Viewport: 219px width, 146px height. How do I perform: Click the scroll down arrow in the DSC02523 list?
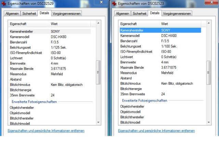pyautogui.click(x=208, y=122)
